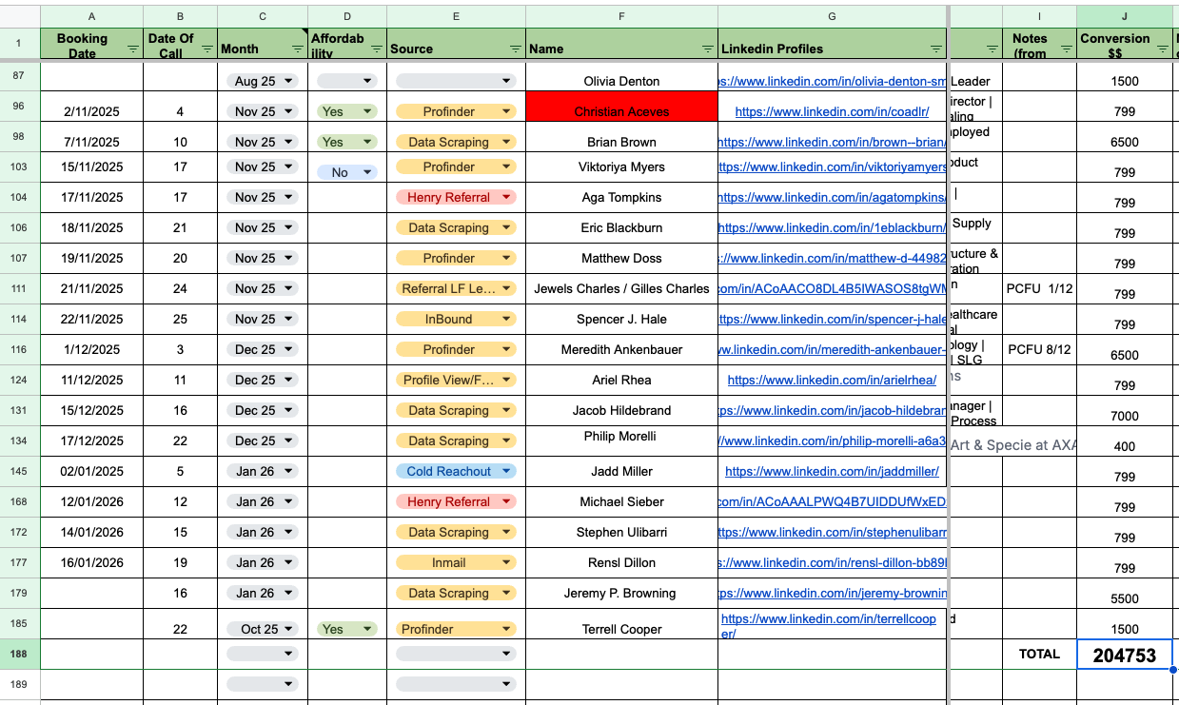Open filter icon in Source header
The height and width of the screenshot is (705, 1179).
(x=515, y=49)
